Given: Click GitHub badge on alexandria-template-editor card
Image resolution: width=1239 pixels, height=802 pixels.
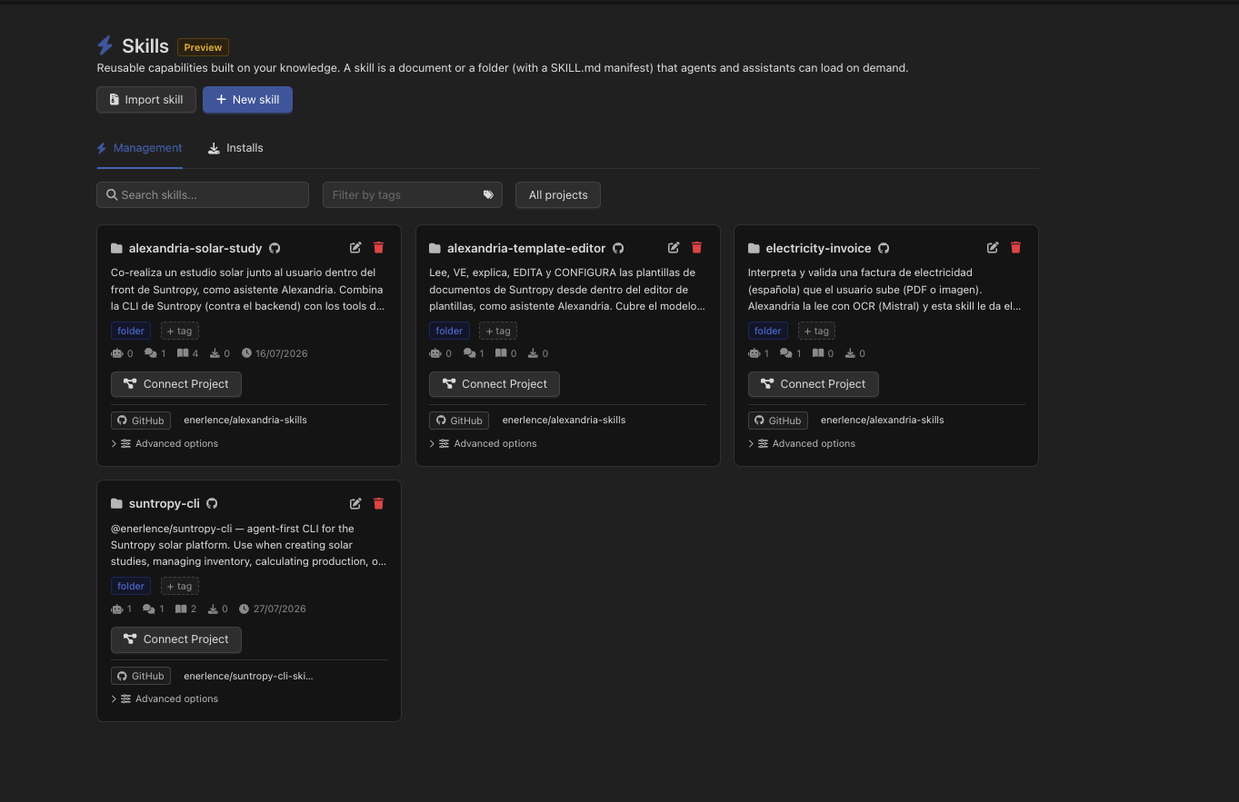Looking at the screenshot, I should (x=459, y=421).
